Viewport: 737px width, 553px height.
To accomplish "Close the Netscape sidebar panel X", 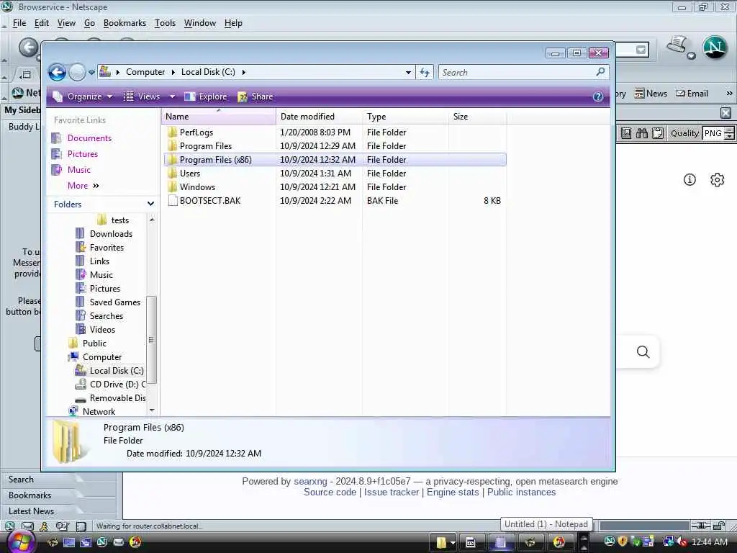I will 725,113.
